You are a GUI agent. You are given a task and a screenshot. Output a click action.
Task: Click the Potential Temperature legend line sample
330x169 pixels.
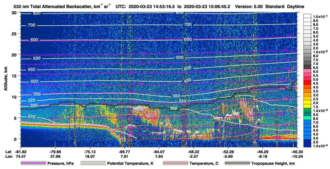(x=93, y=163)
